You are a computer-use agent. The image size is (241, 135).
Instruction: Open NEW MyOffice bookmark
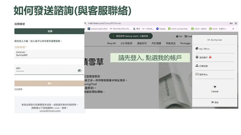pos(120,29)
